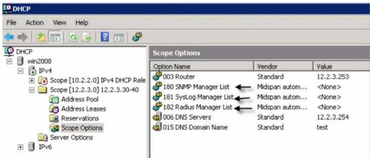Click the DHCP root node clock icon
Screen dimensions: 370x158
click(9, 52)
